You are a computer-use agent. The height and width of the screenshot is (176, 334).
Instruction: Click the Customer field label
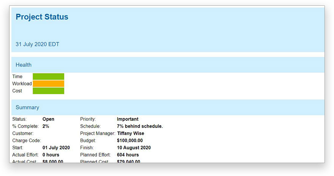point(23,133)
